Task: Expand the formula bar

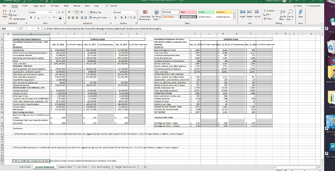Action: (322, 28)
